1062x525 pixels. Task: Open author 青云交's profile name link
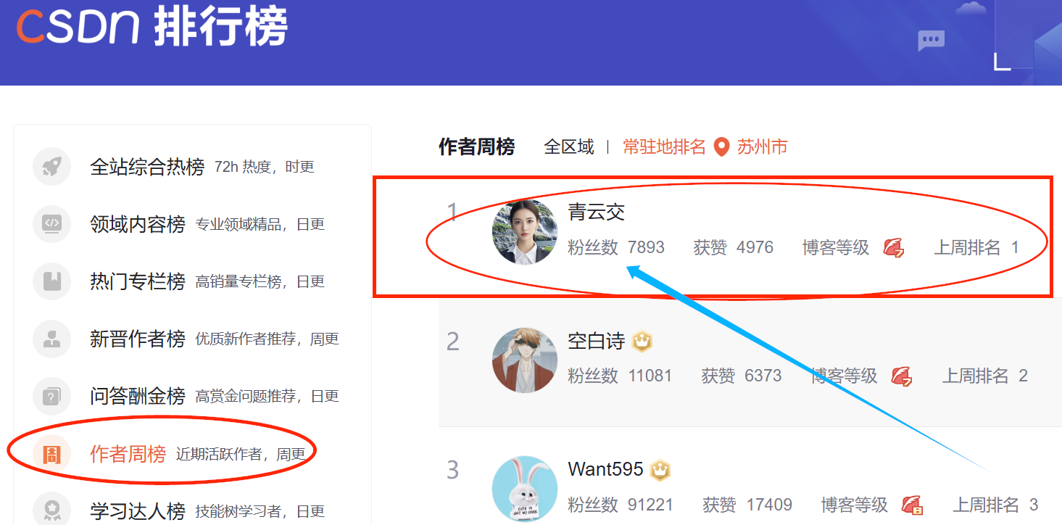click(x=597, y=212)
